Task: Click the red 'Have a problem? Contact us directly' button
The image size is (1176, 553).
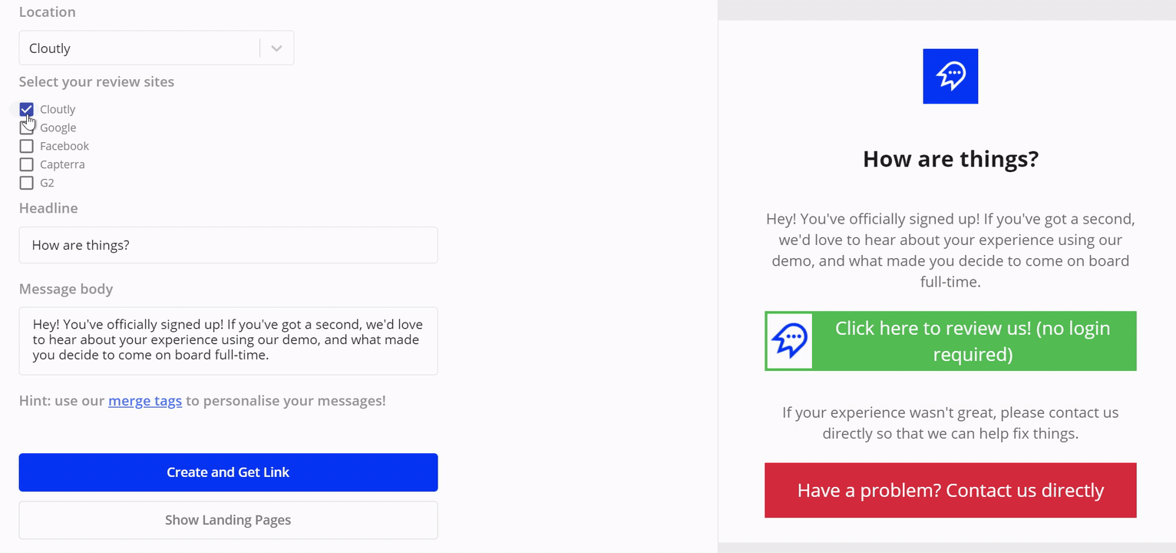Action: [x=950, y=490]
